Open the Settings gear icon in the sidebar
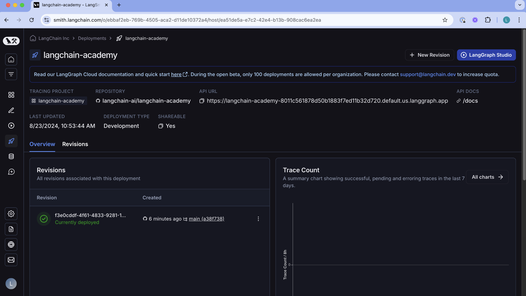The width and height of the screenshot is (526, 296). [x=11, y=214]
